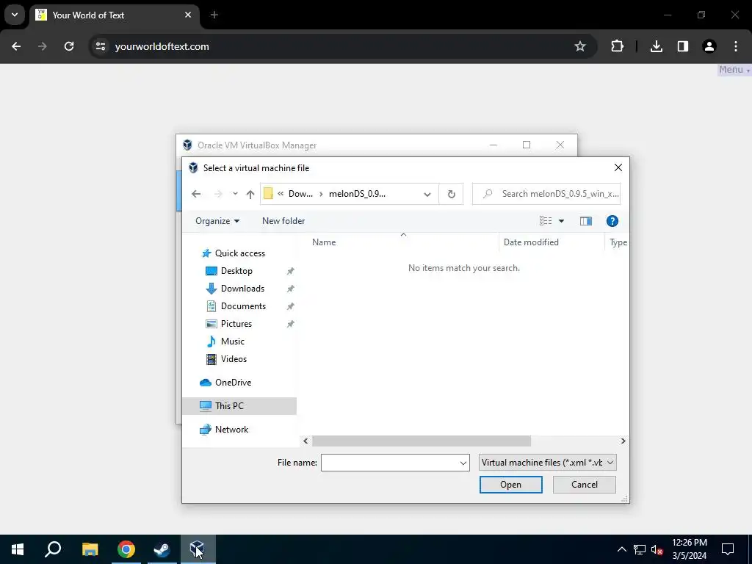This screenshot has height=564, width=752.
Task: Change view layout icon
Action: [546, 220]
